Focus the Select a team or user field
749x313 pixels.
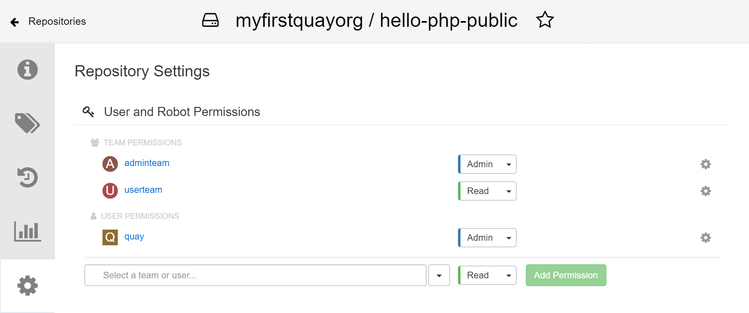[x=255, y=275]
